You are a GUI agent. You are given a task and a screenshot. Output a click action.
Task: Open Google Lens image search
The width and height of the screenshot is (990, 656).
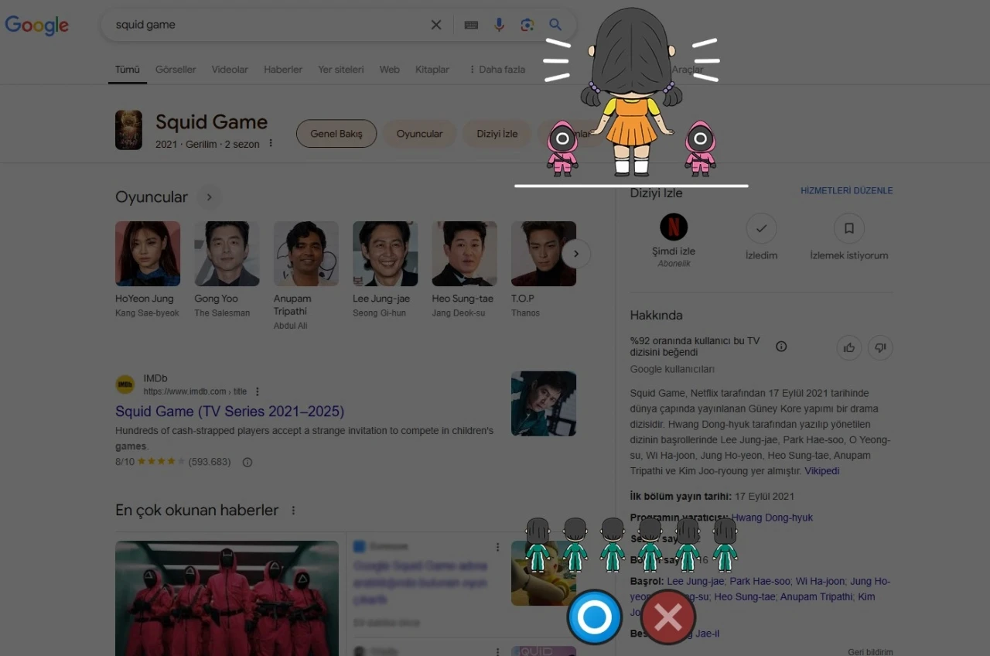tap(527, 25)
